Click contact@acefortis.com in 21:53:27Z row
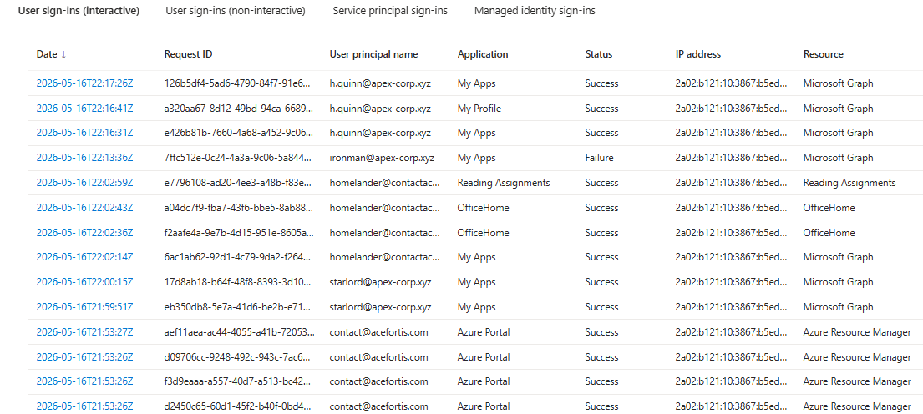The height and width of the screenshot is (414, 923). tap(378, 331)
